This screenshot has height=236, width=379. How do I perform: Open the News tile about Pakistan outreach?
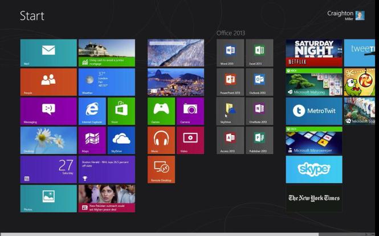(x=107, y=198)
